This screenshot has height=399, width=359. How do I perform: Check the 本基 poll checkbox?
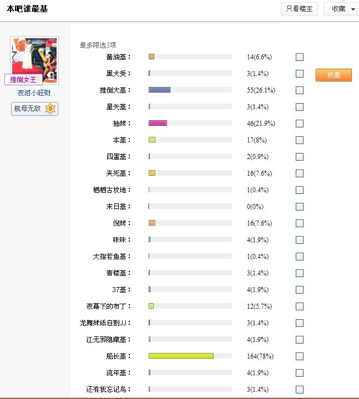300,140
